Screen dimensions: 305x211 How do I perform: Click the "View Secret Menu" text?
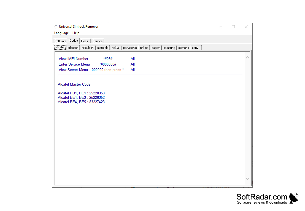[x=73, y=70]
